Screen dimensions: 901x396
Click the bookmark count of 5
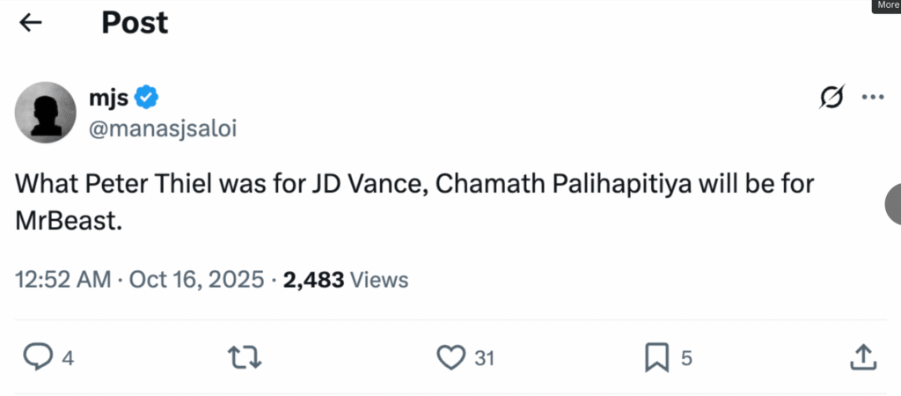[x=686, y=358]
